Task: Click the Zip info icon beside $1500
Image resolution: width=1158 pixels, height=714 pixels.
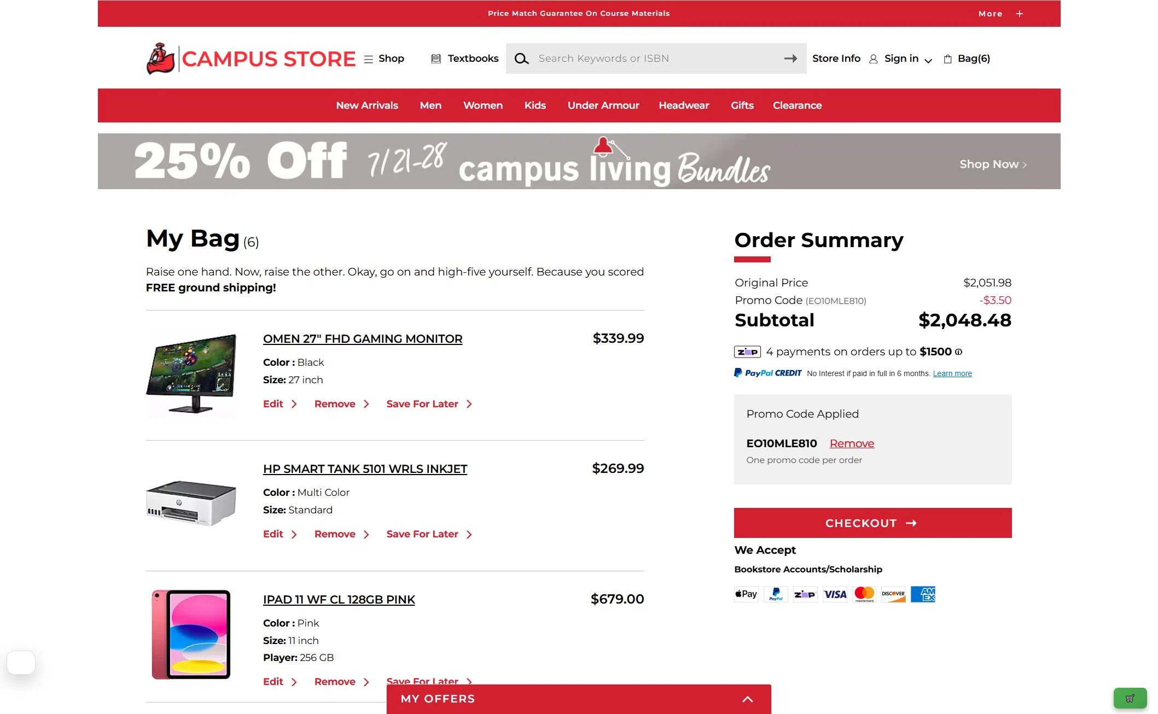Action: click(958, 352)
